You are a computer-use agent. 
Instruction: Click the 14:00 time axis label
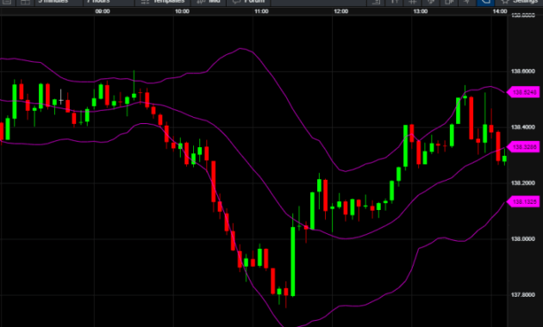coord(500,11)
